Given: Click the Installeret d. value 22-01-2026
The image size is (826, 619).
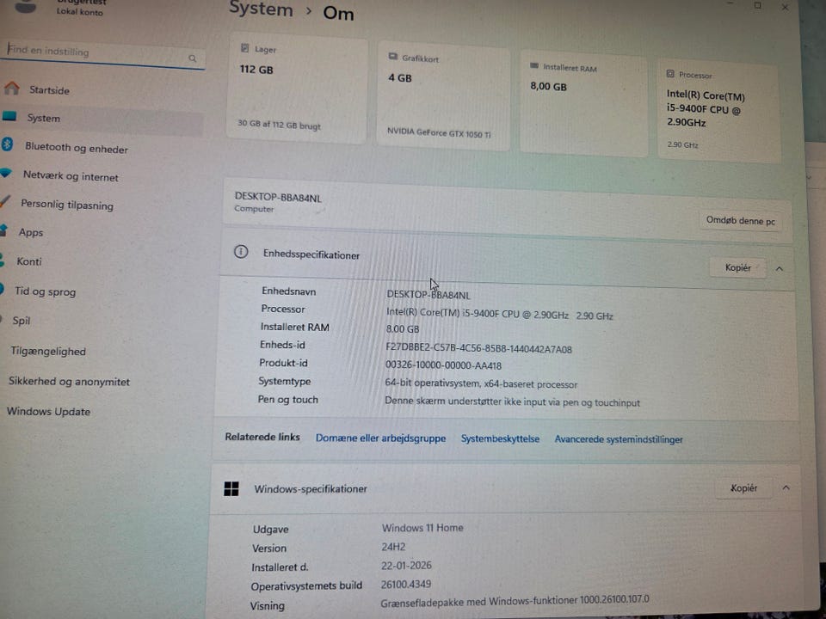Looking at the screenshot, I should click(406, 566).
